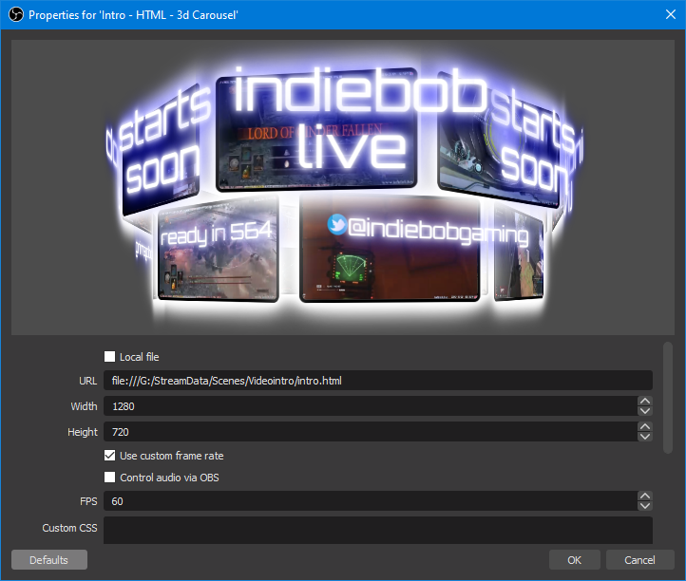Click the Defaults button
This screenshot has width=686, height=581.
[49, 560]
